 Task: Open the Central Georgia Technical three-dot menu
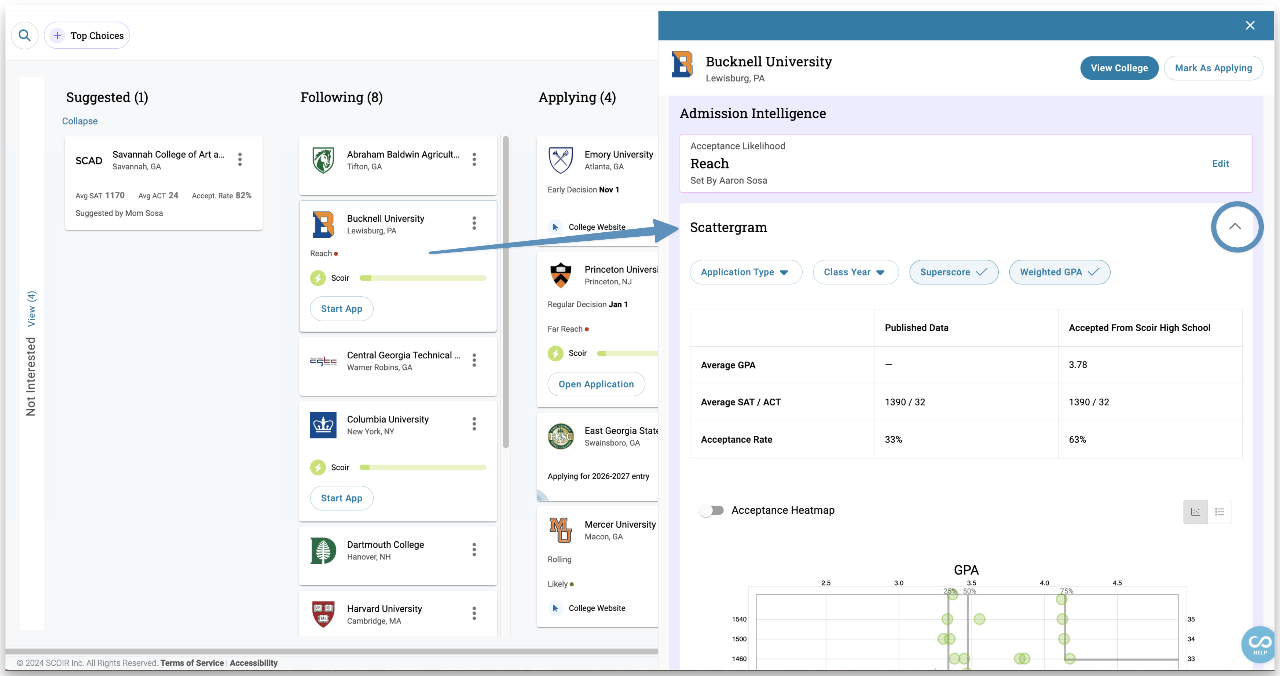coord(474,360)
